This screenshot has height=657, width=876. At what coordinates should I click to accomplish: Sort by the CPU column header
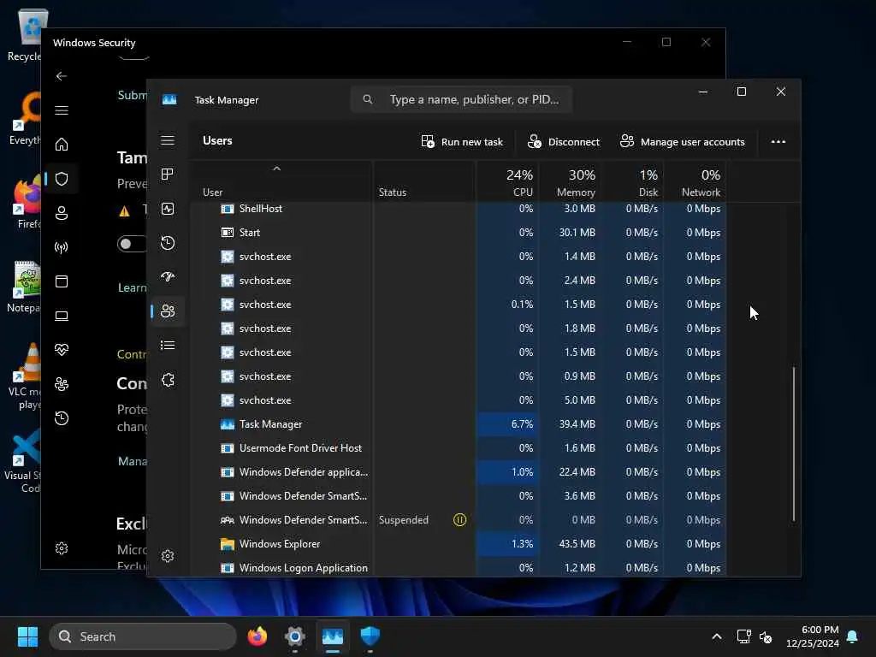point(508,183)
